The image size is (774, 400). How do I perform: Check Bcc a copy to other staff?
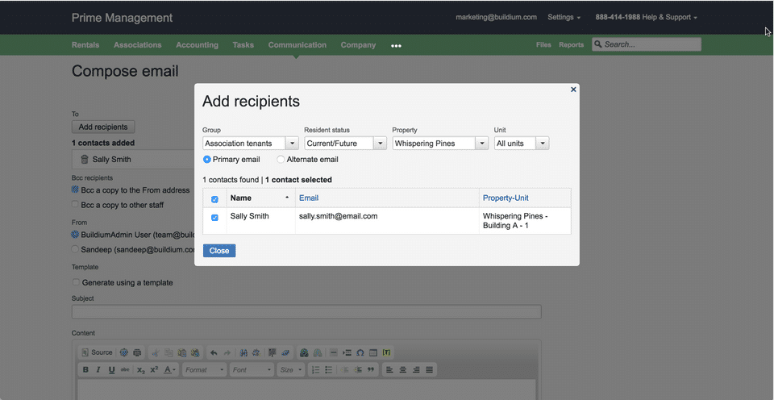pos(75,204)
